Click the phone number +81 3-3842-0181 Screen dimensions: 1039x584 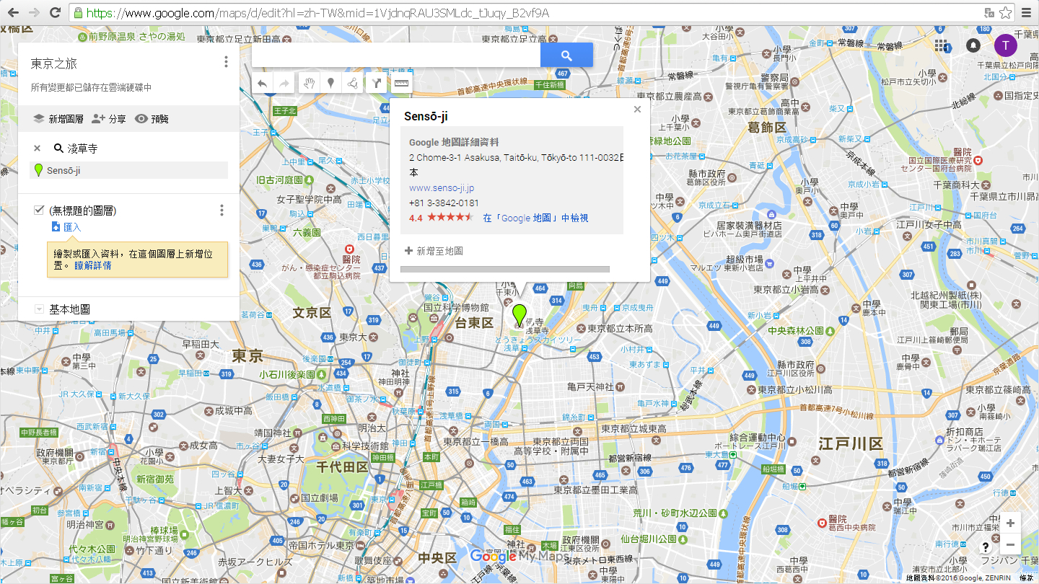pyautogui.click(x=444, y=203)
